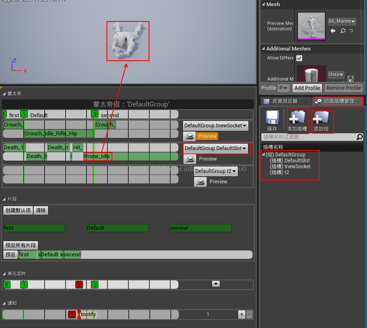Collapse the Additional Meshes section
The image size is (367, 328).
point(263,48)
